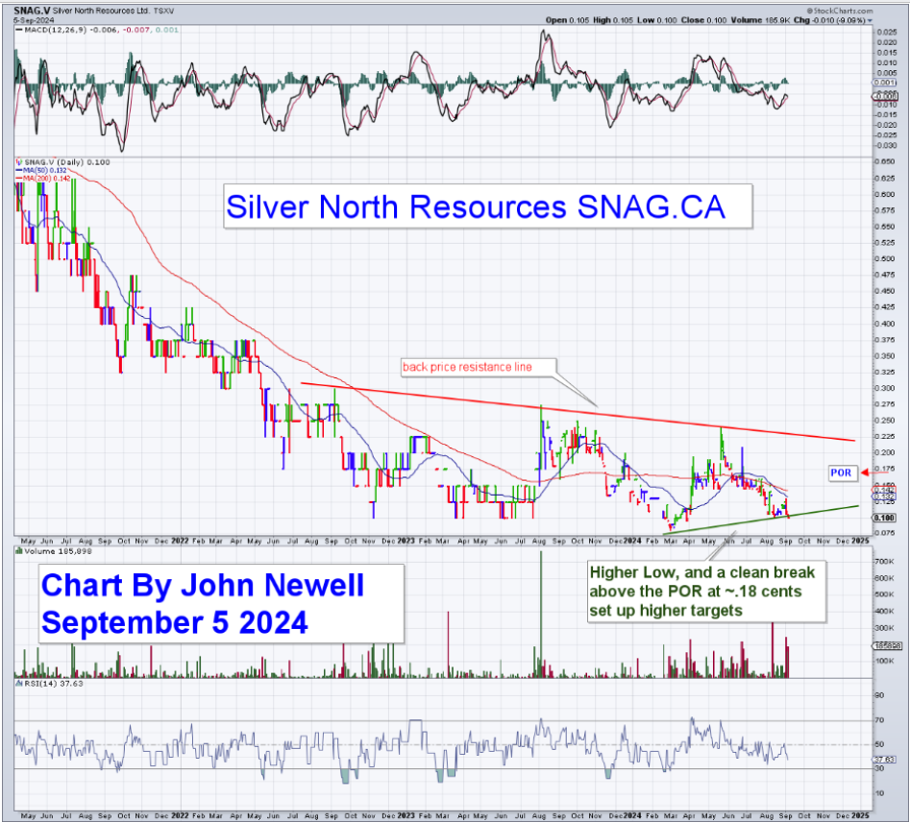The height and width of the screenshot is (823, 910).
Task: Click the red down arrow beside Chg
Action: pos(870,20)
